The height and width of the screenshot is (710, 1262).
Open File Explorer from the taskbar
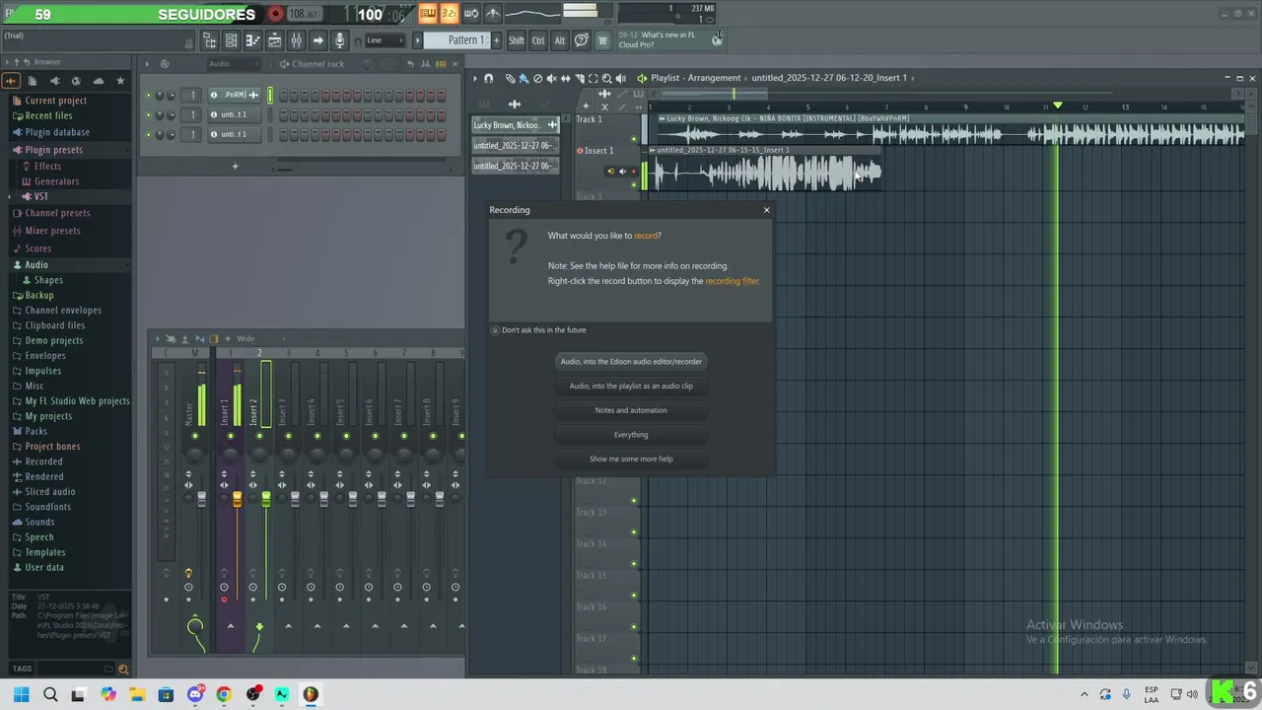click(137, 694)
